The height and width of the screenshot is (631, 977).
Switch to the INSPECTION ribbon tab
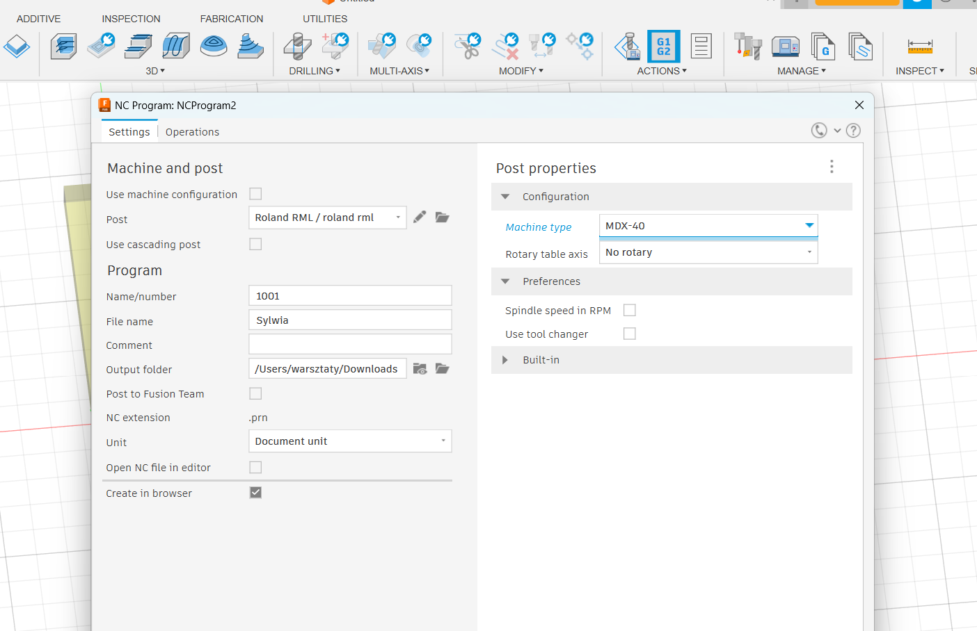pyautogui.click(x=132, y=19)
